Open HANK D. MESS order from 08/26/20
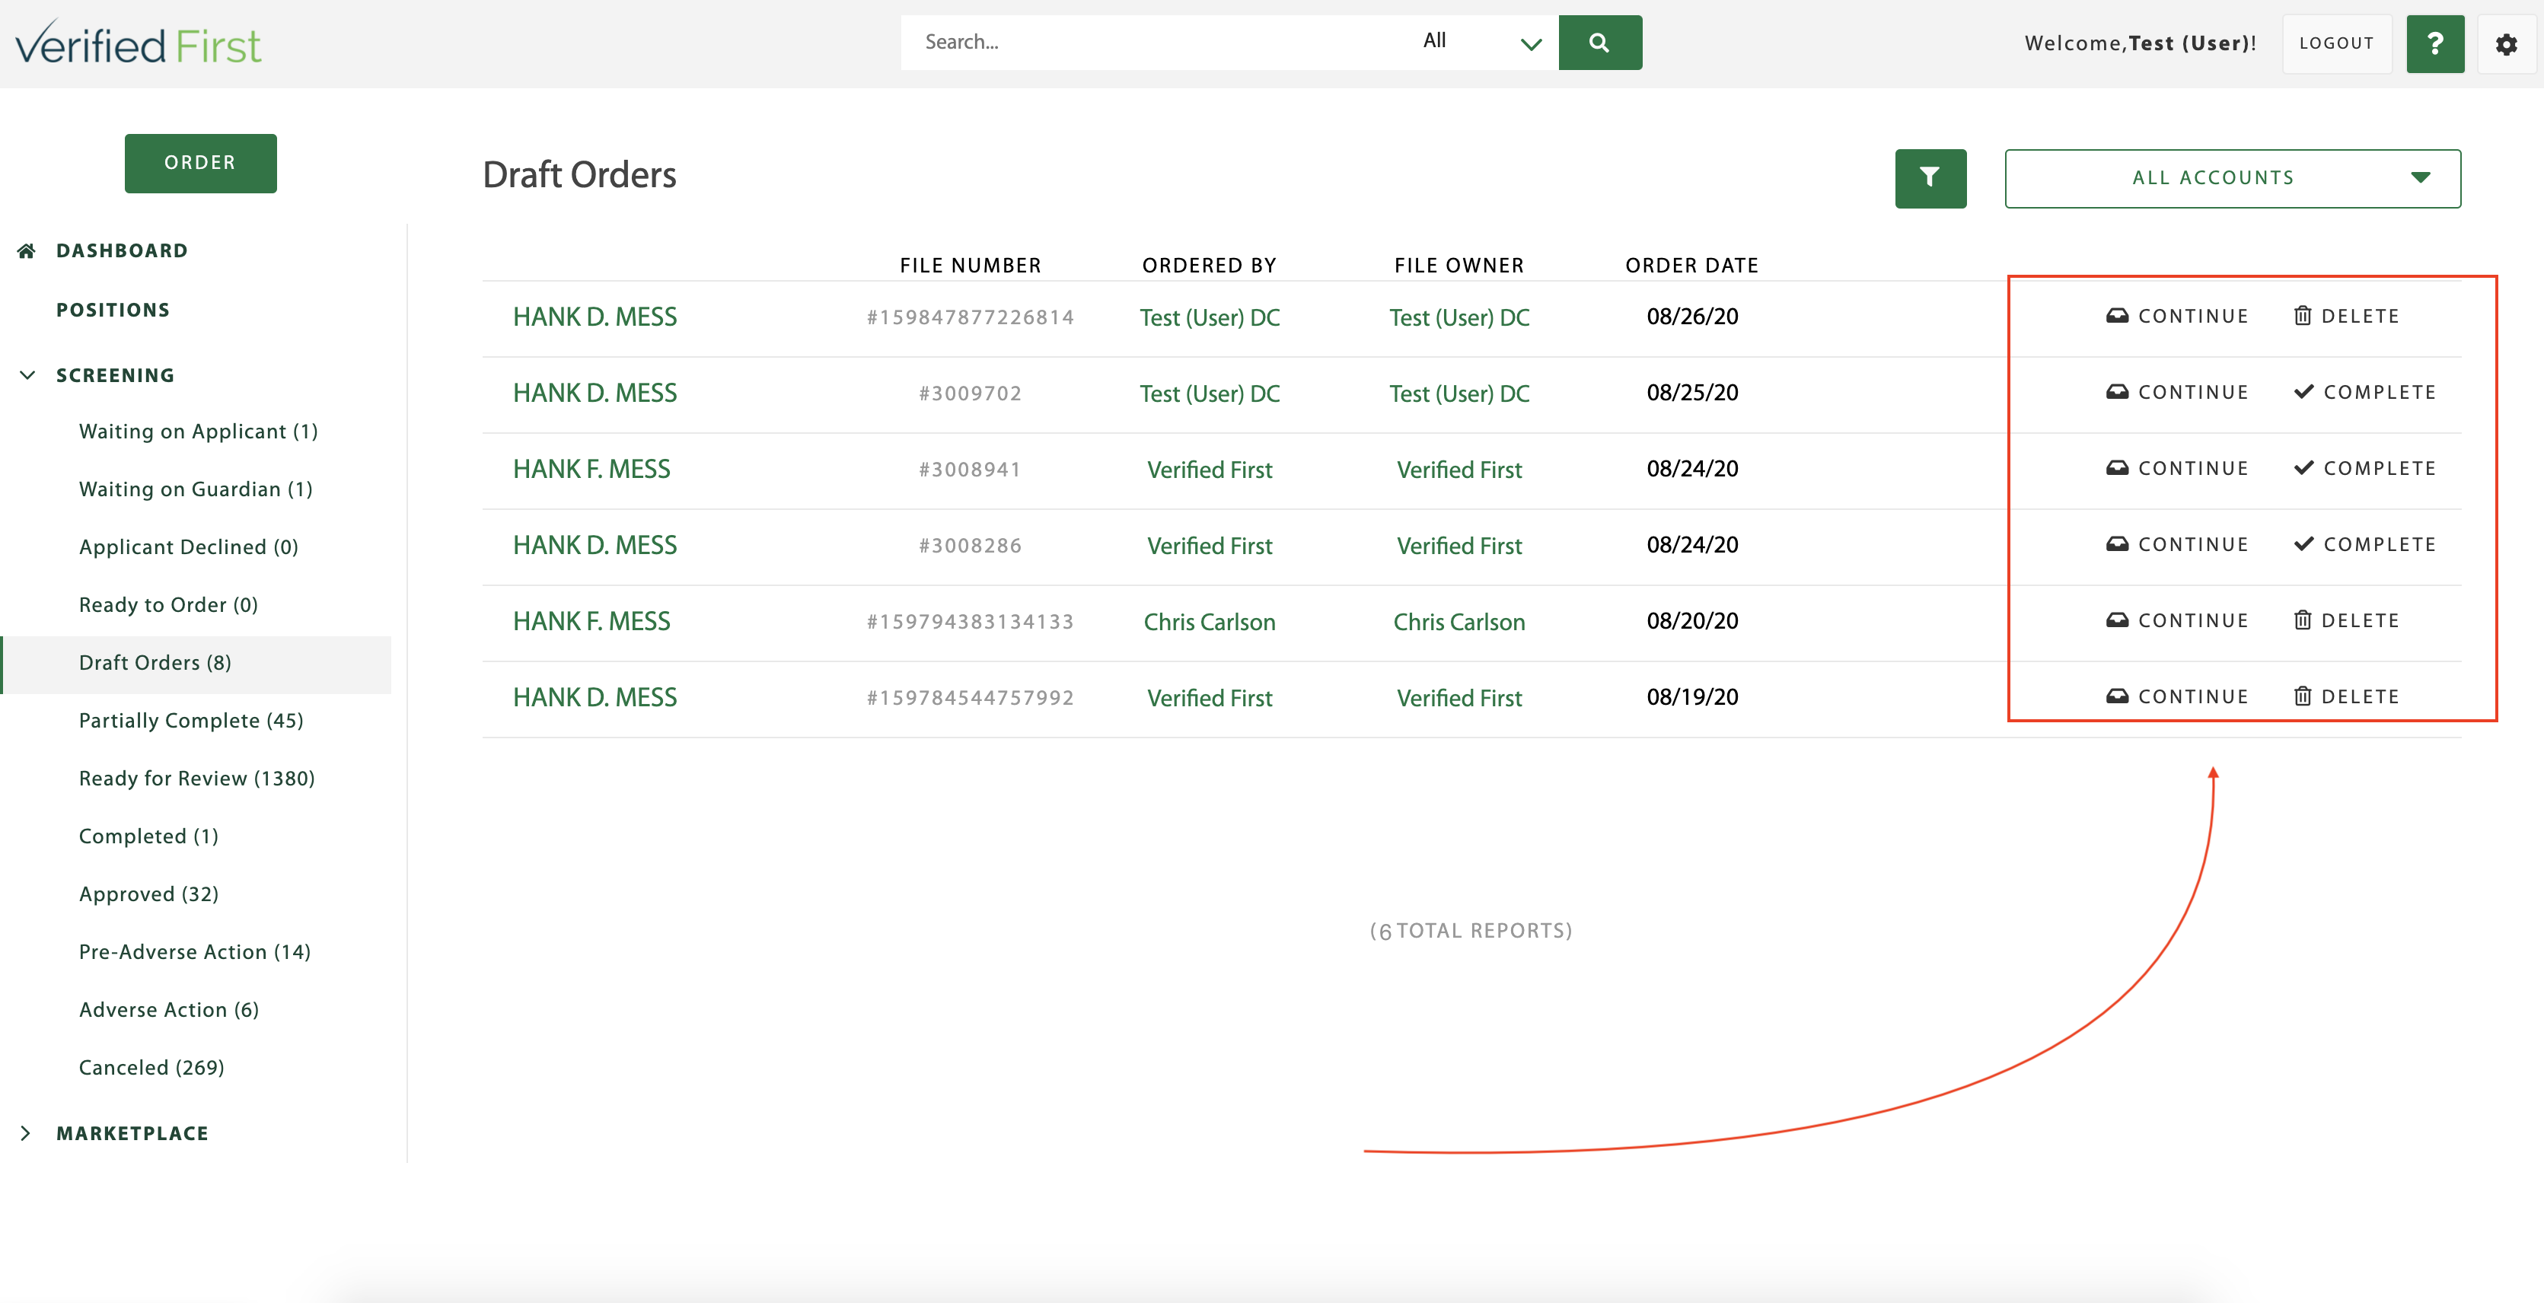The image size is (2544, 1303). click(x=595, y=317)
